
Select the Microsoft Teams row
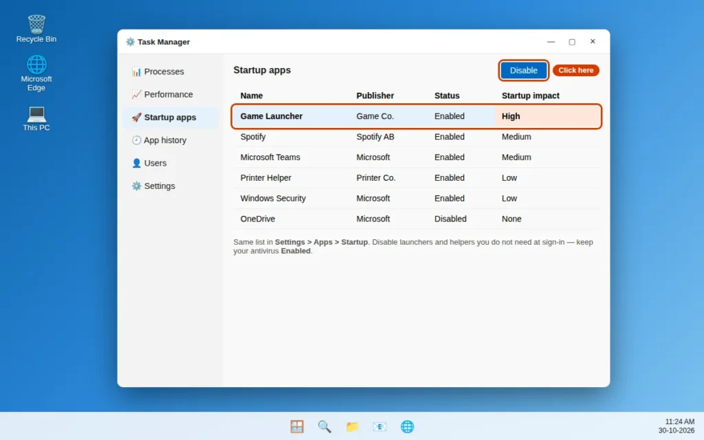point(416,157)
